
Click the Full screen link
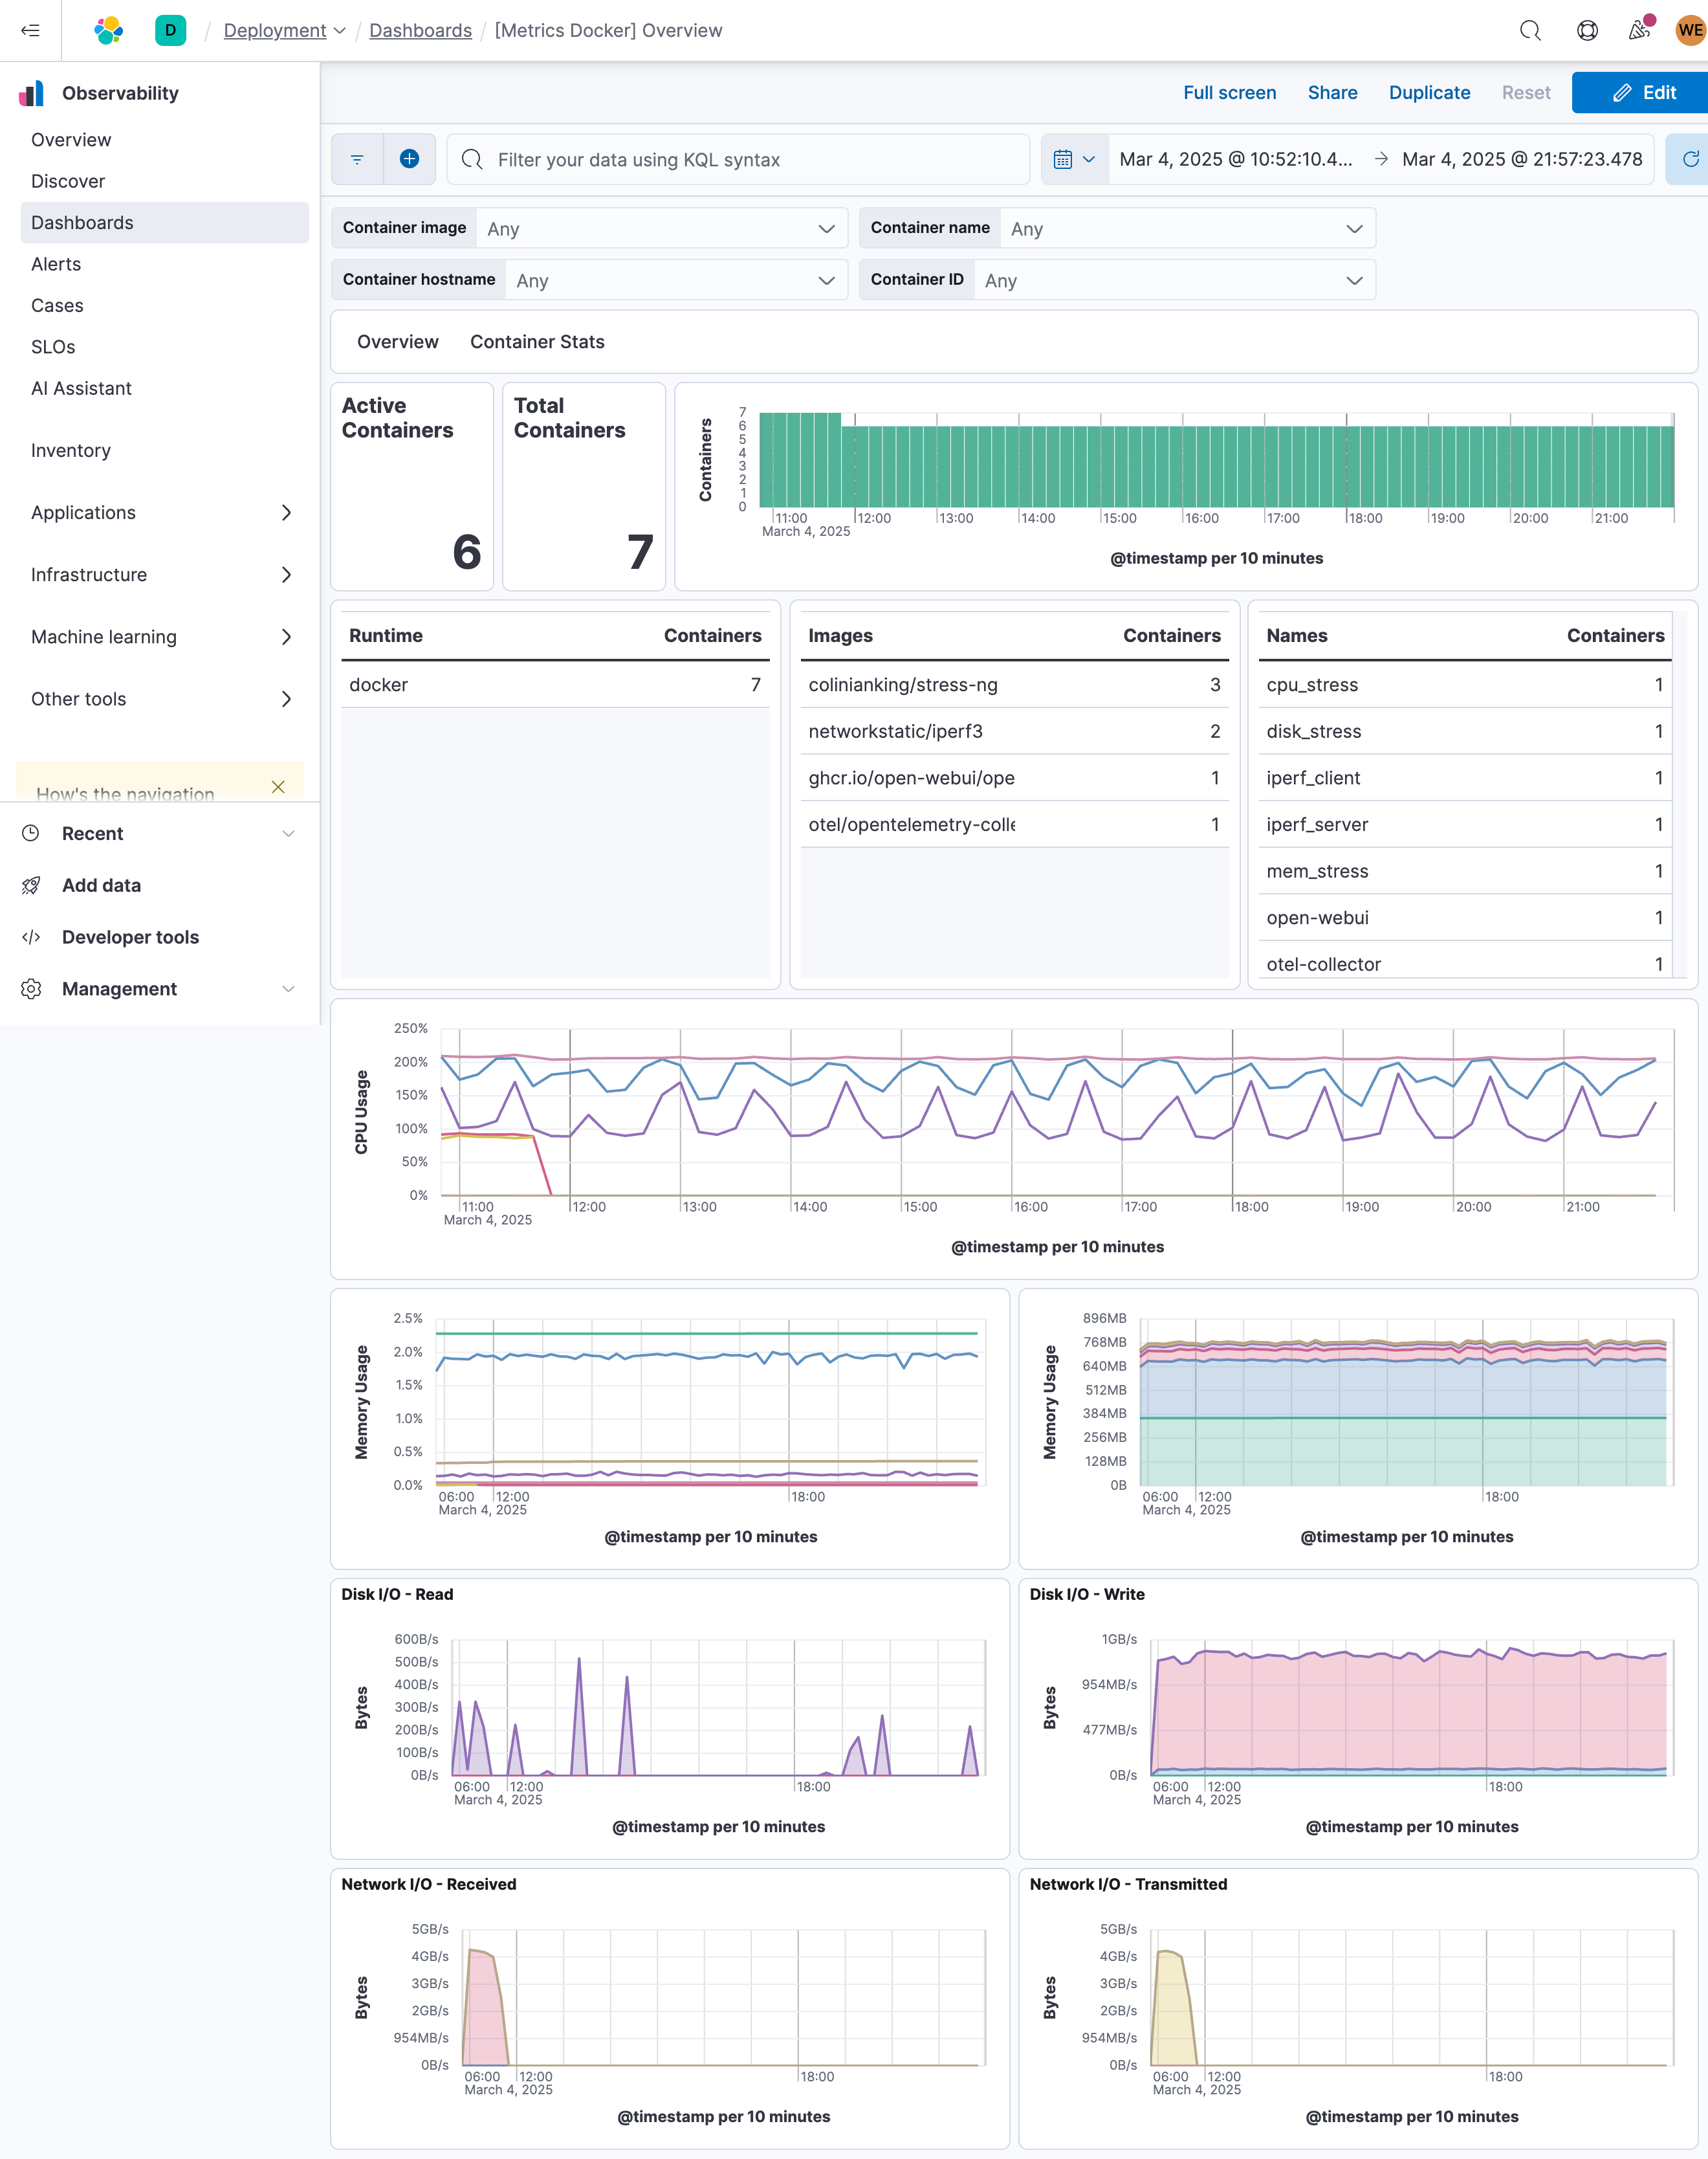tap(1229, 92)
